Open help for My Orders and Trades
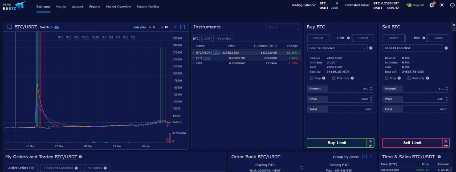Screen dimensions: 456x172 80,156
